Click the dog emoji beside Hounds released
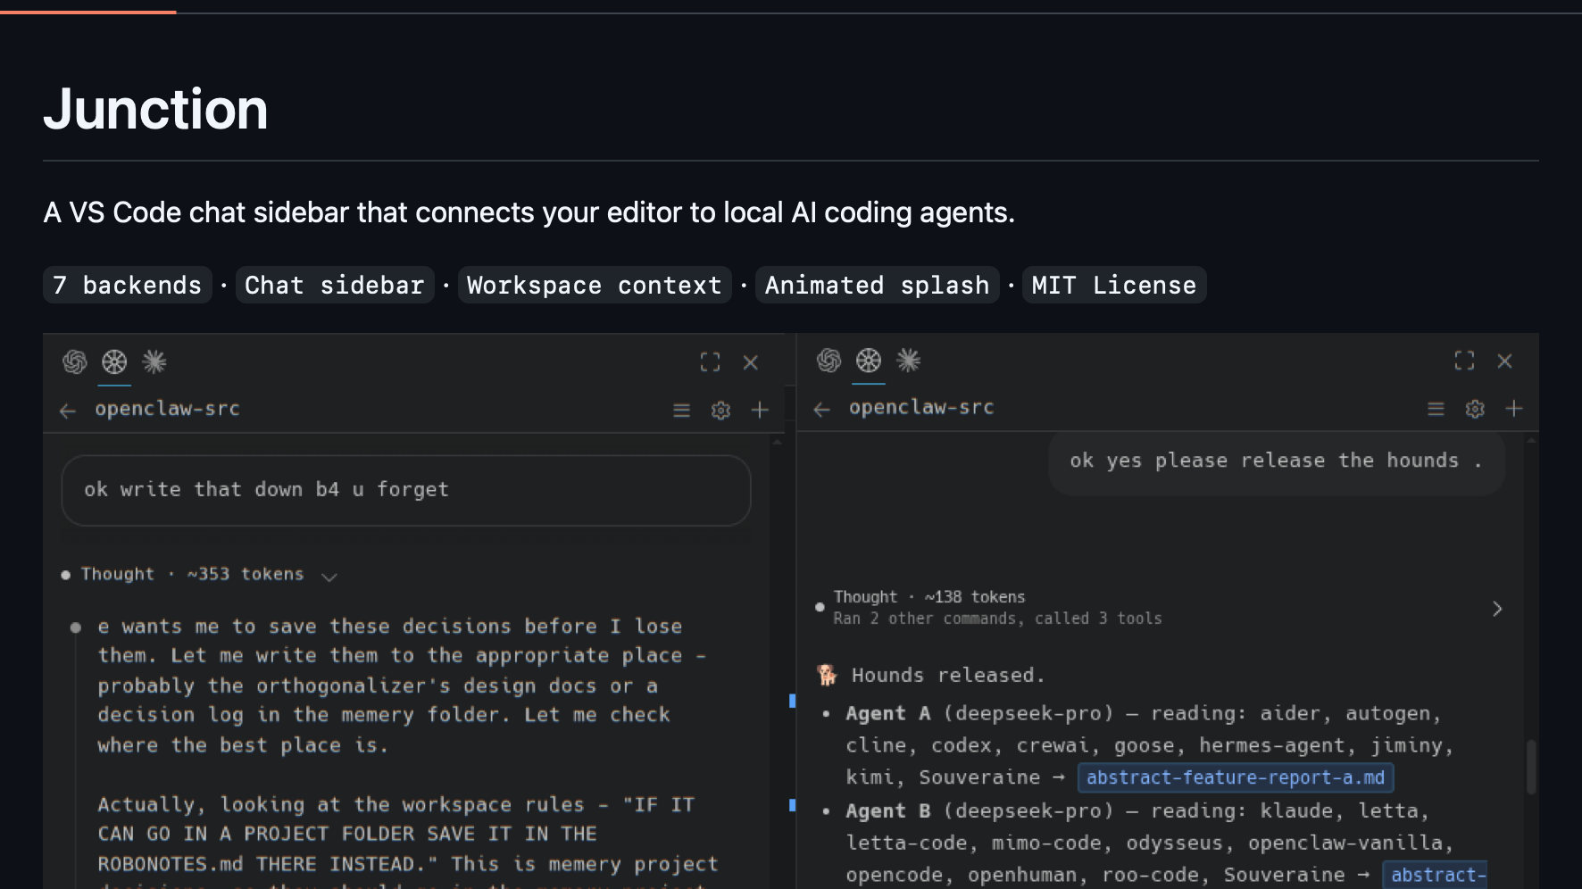This screenshot has height=889, width=1582. point(827,675)
